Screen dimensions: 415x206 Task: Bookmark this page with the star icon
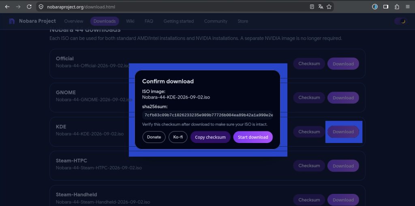click(x=329, y=7)
